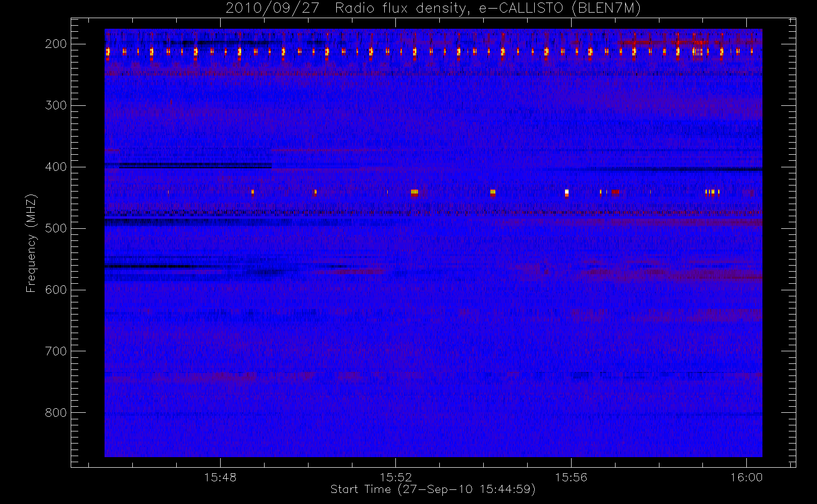Click the 600 frequency tick label
This screenshot has height=504, width=817.
[x=56, y=290]
